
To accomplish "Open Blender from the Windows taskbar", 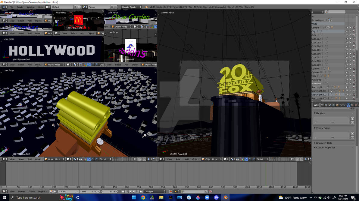I will 225,198.
